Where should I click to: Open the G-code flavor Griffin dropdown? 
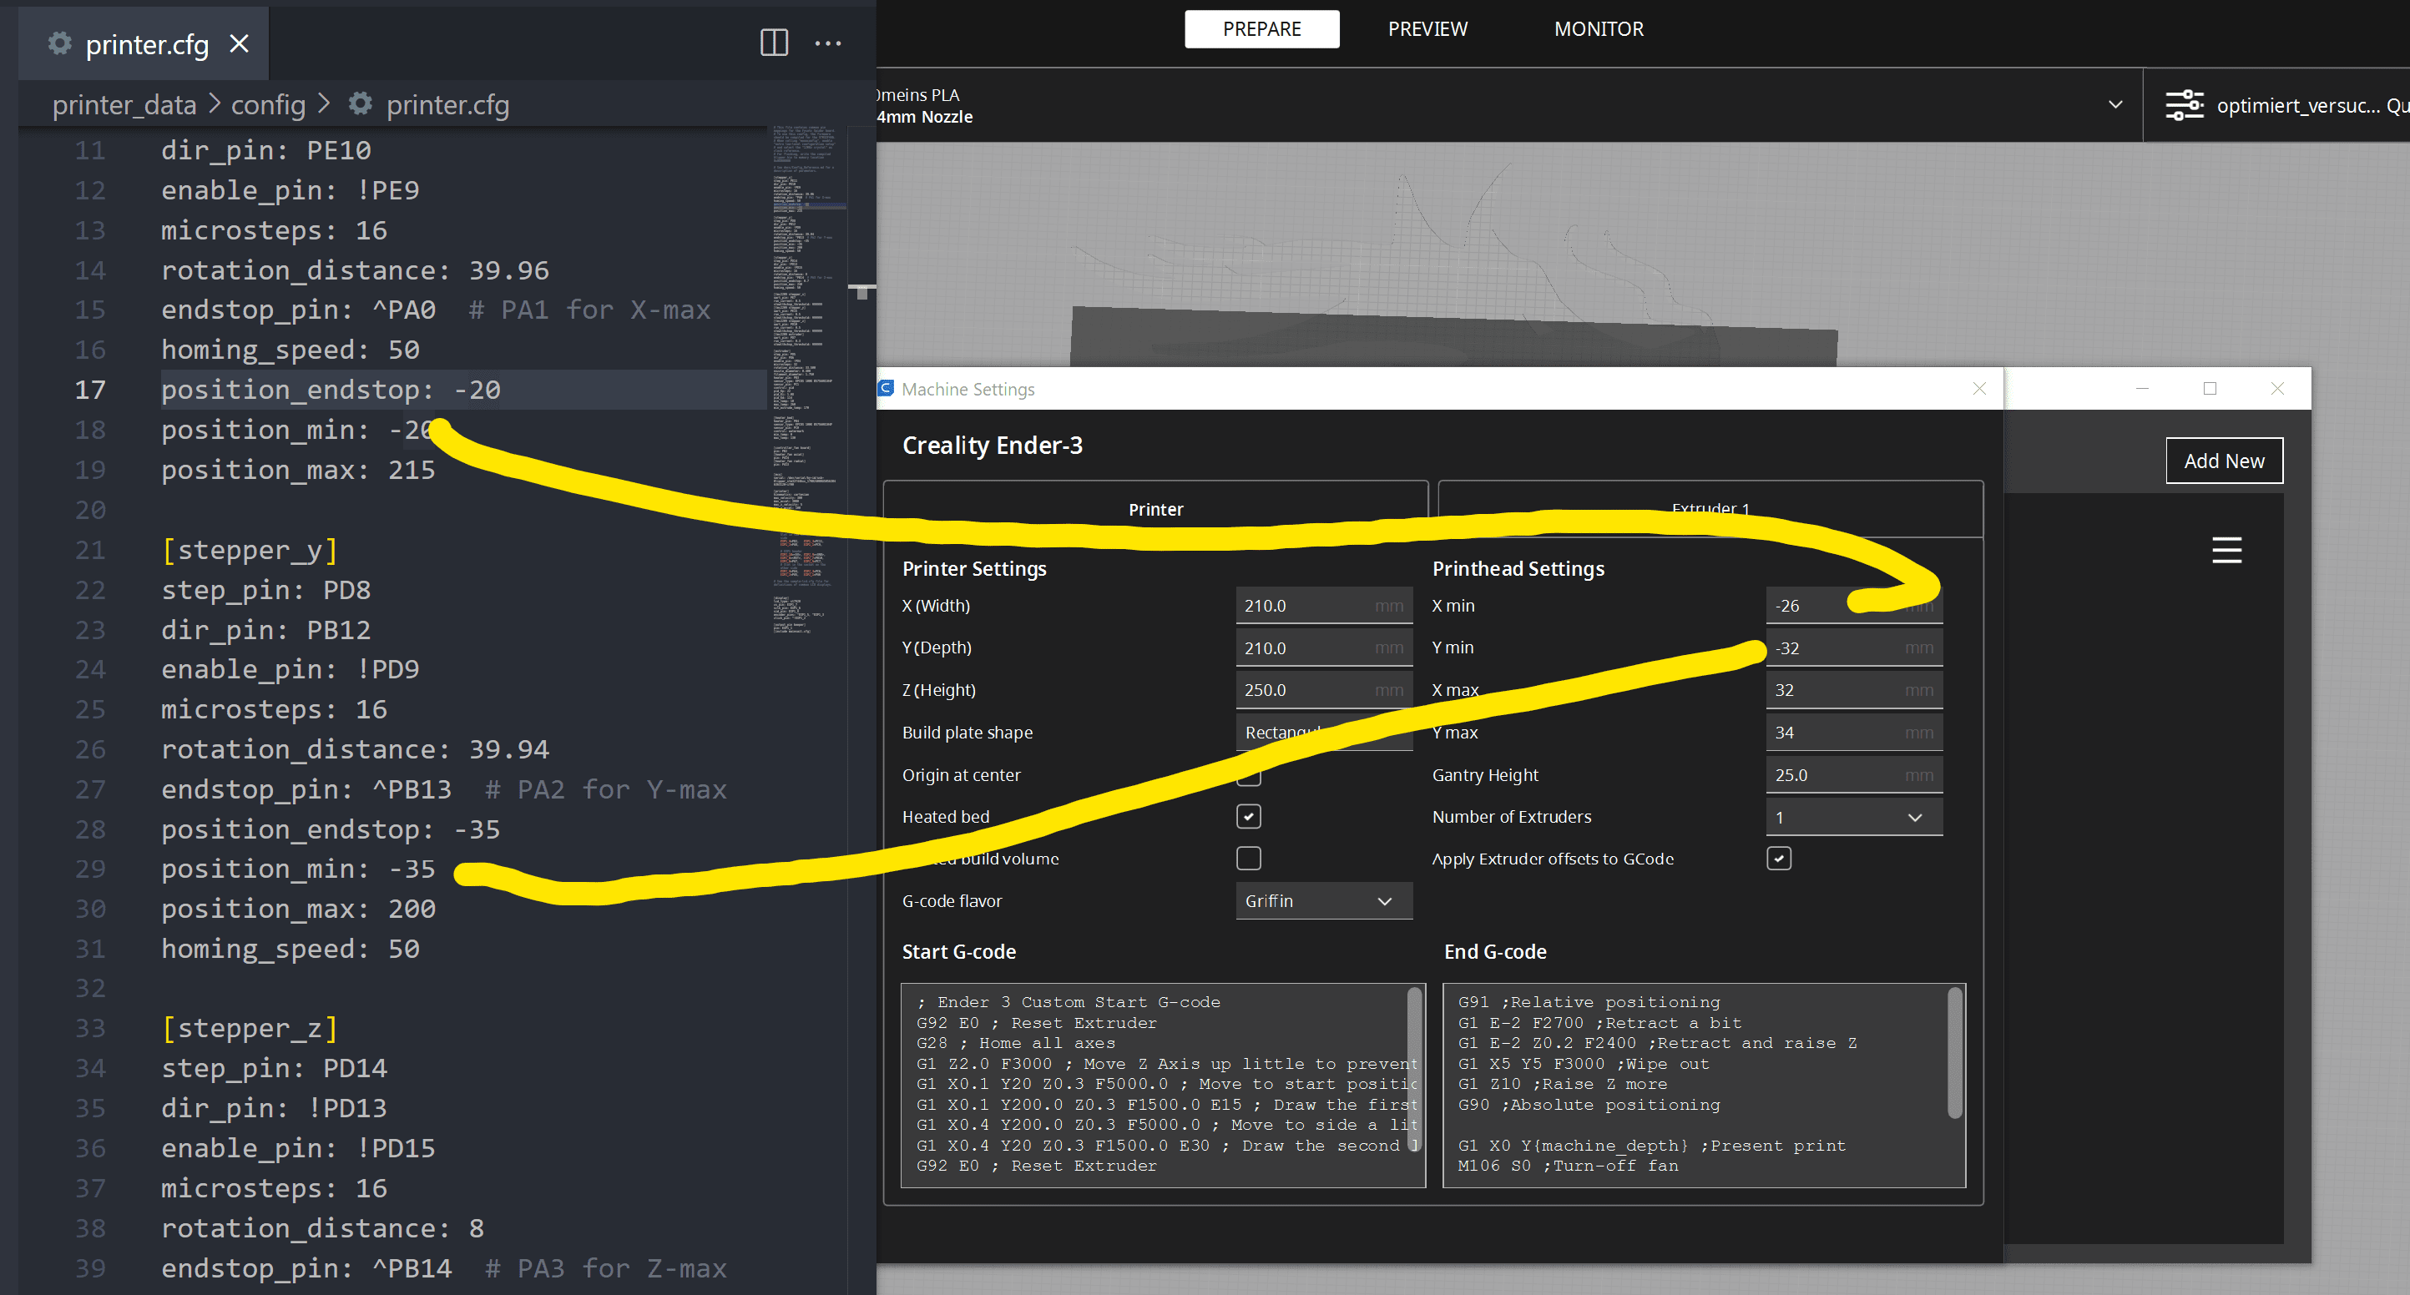1323,900
